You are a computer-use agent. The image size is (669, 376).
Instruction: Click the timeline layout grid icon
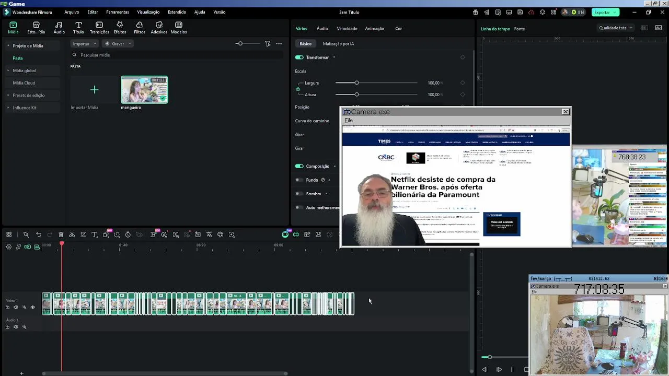point(9,235)
